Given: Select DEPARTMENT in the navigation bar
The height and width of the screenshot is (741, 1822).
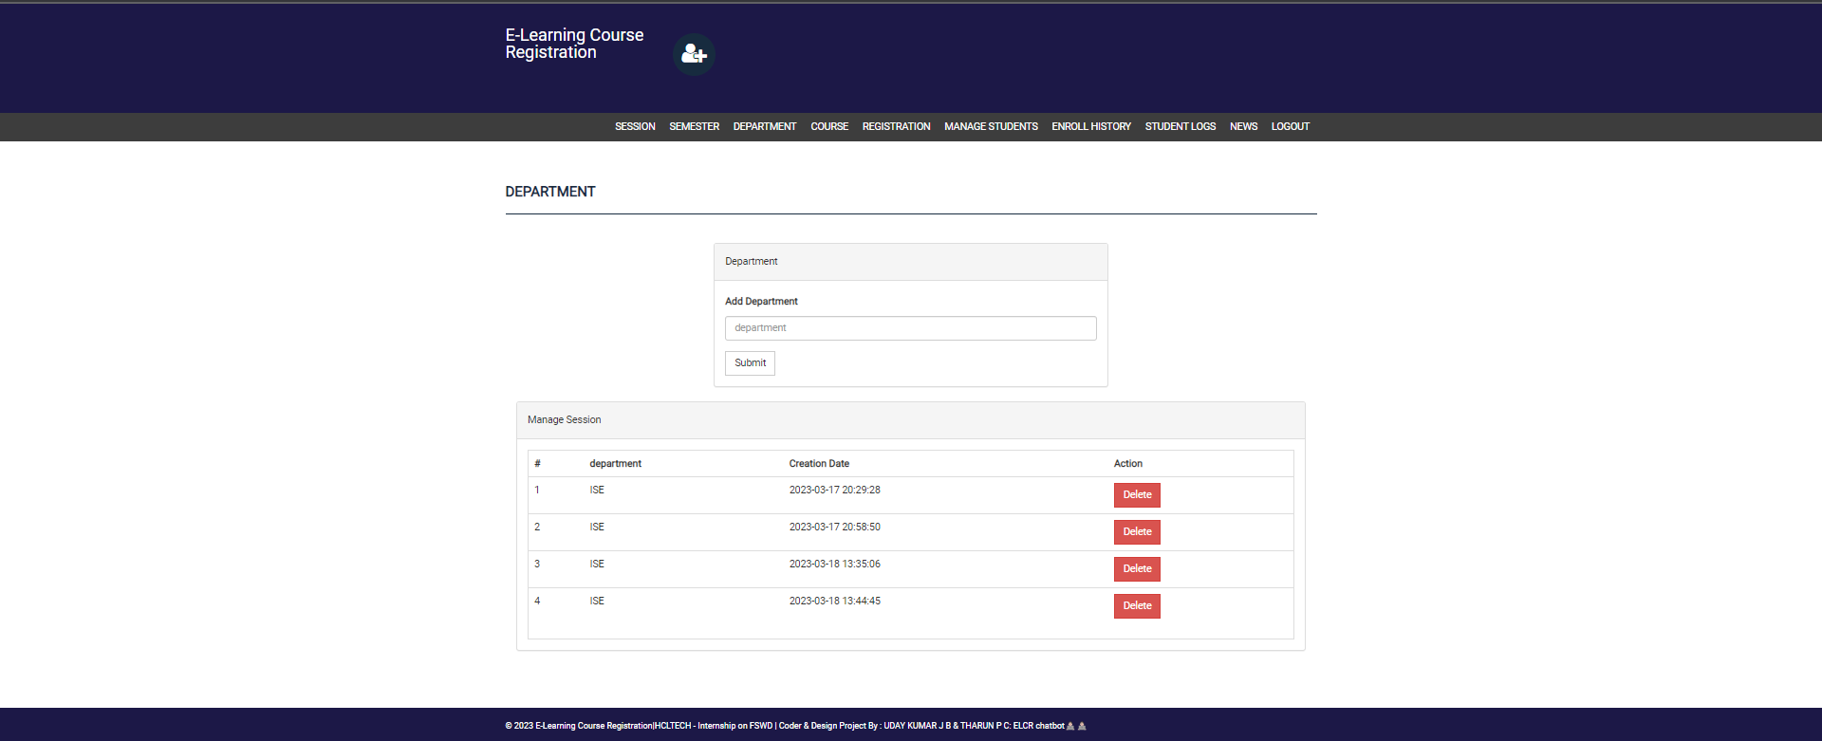Looking at the screenshot, I should [x=765, y=126].
